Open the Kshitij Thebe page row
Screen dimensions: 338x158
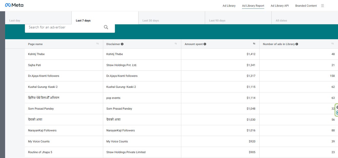(36, 54)
